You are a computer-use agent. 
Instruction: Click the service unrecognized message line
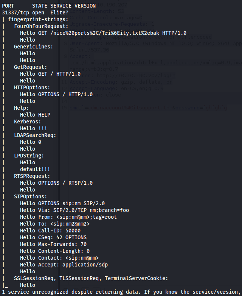[x=121, y=292]
